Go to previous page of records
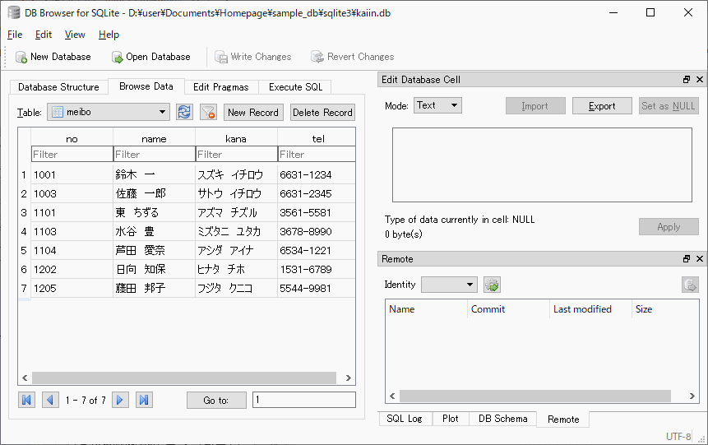The height and width of the screenshot is (445, 708). [50, 400]
